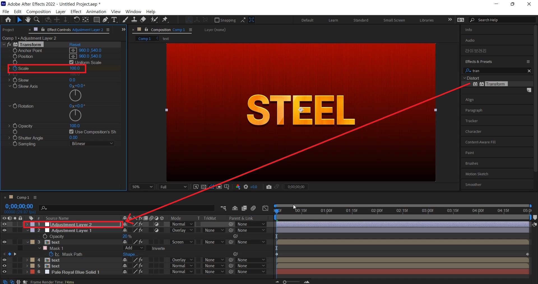The height and width of the screenshot is (284, 538).
Task: Toggle the Transform effect fx switch
Action: point(9,44)
